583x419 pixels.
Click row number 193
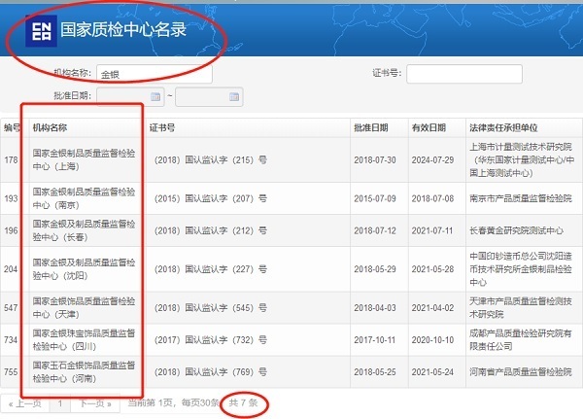coord(11,198)
